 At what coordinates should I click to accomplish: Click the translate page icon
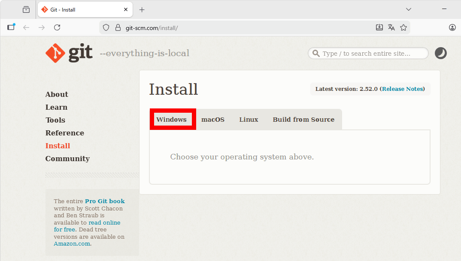391,27
